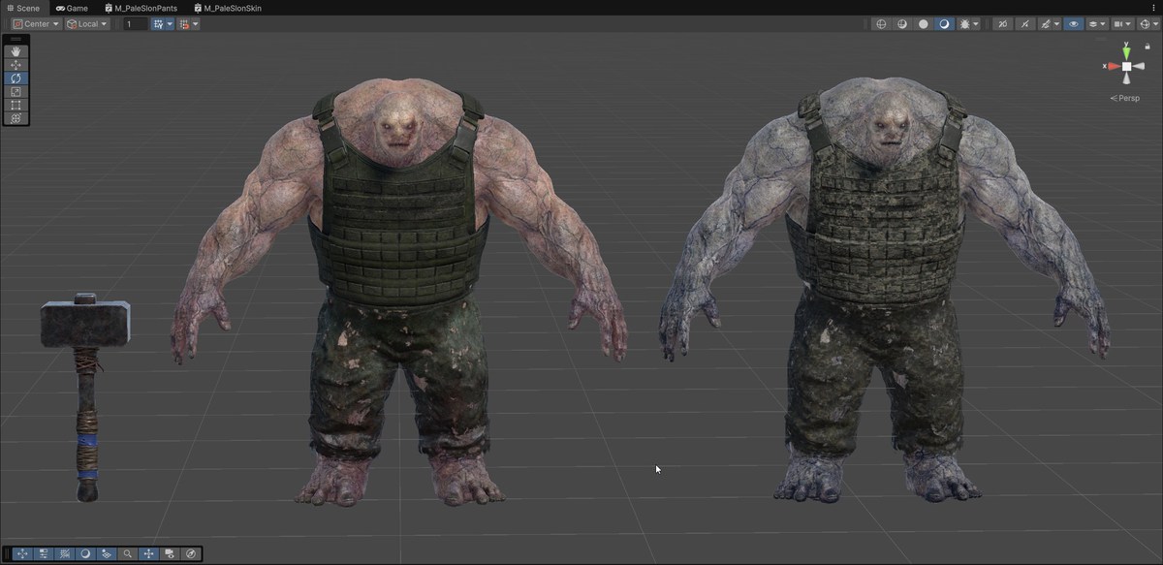Select the combined Transform tool

16,118
